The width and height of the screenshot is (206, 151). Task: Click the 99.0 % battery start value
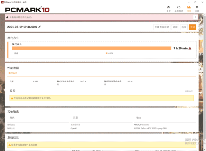83,82
